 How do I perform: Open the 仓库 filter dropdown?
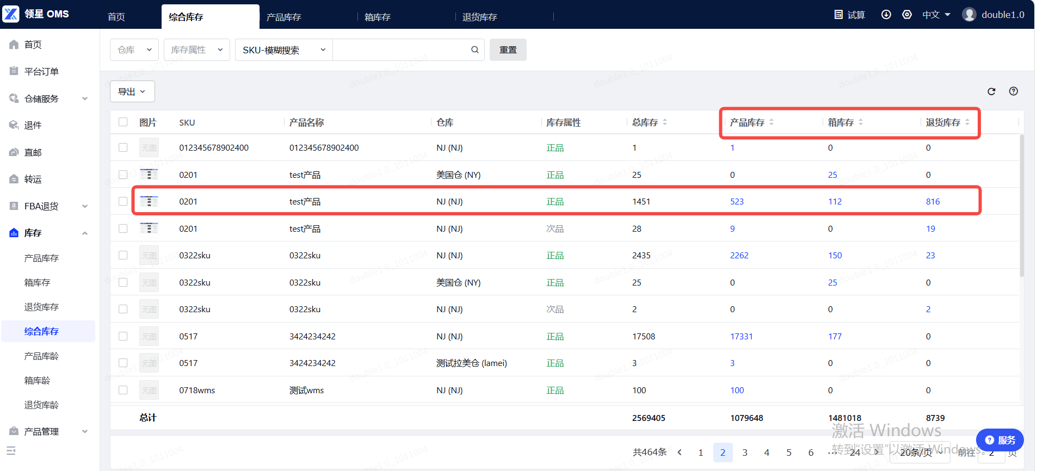point(134,49)
